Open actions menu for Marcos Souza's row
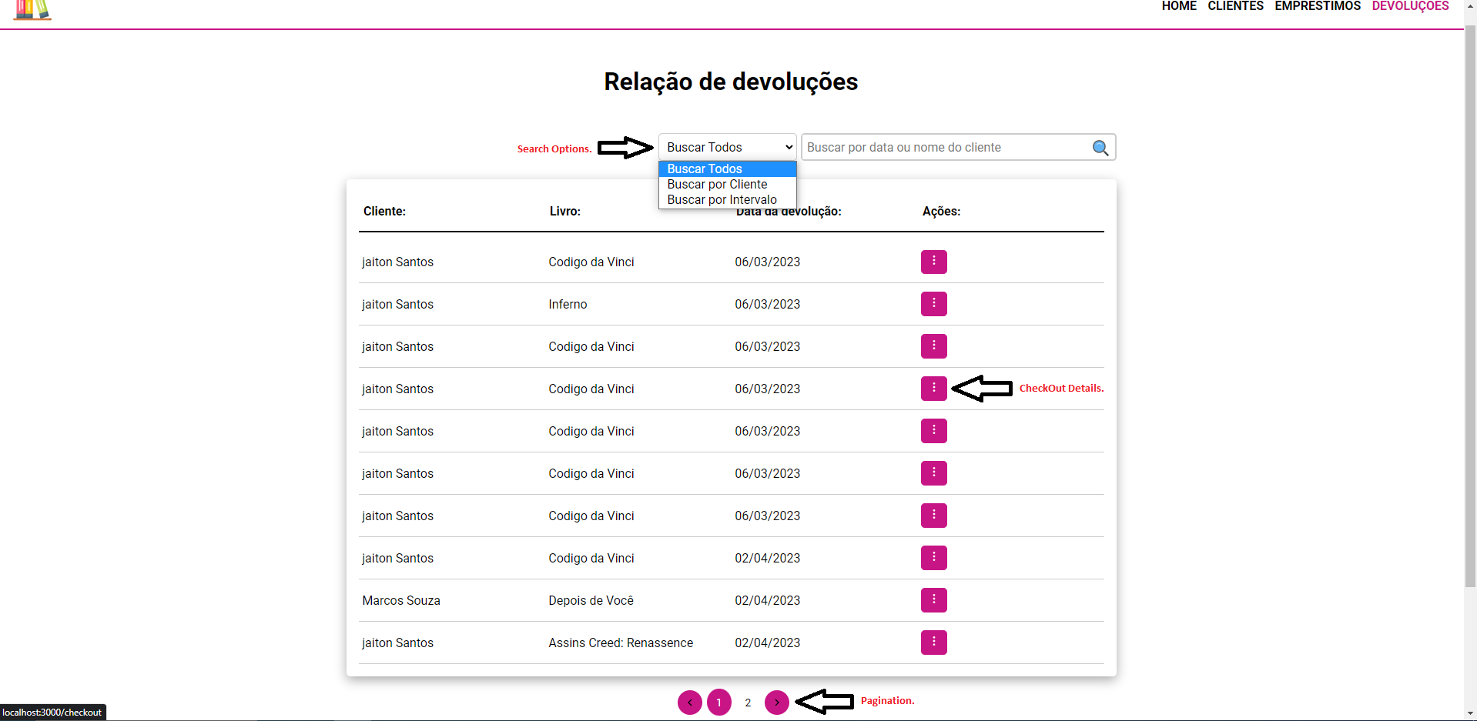1477x721 pixels. (933, 600)
